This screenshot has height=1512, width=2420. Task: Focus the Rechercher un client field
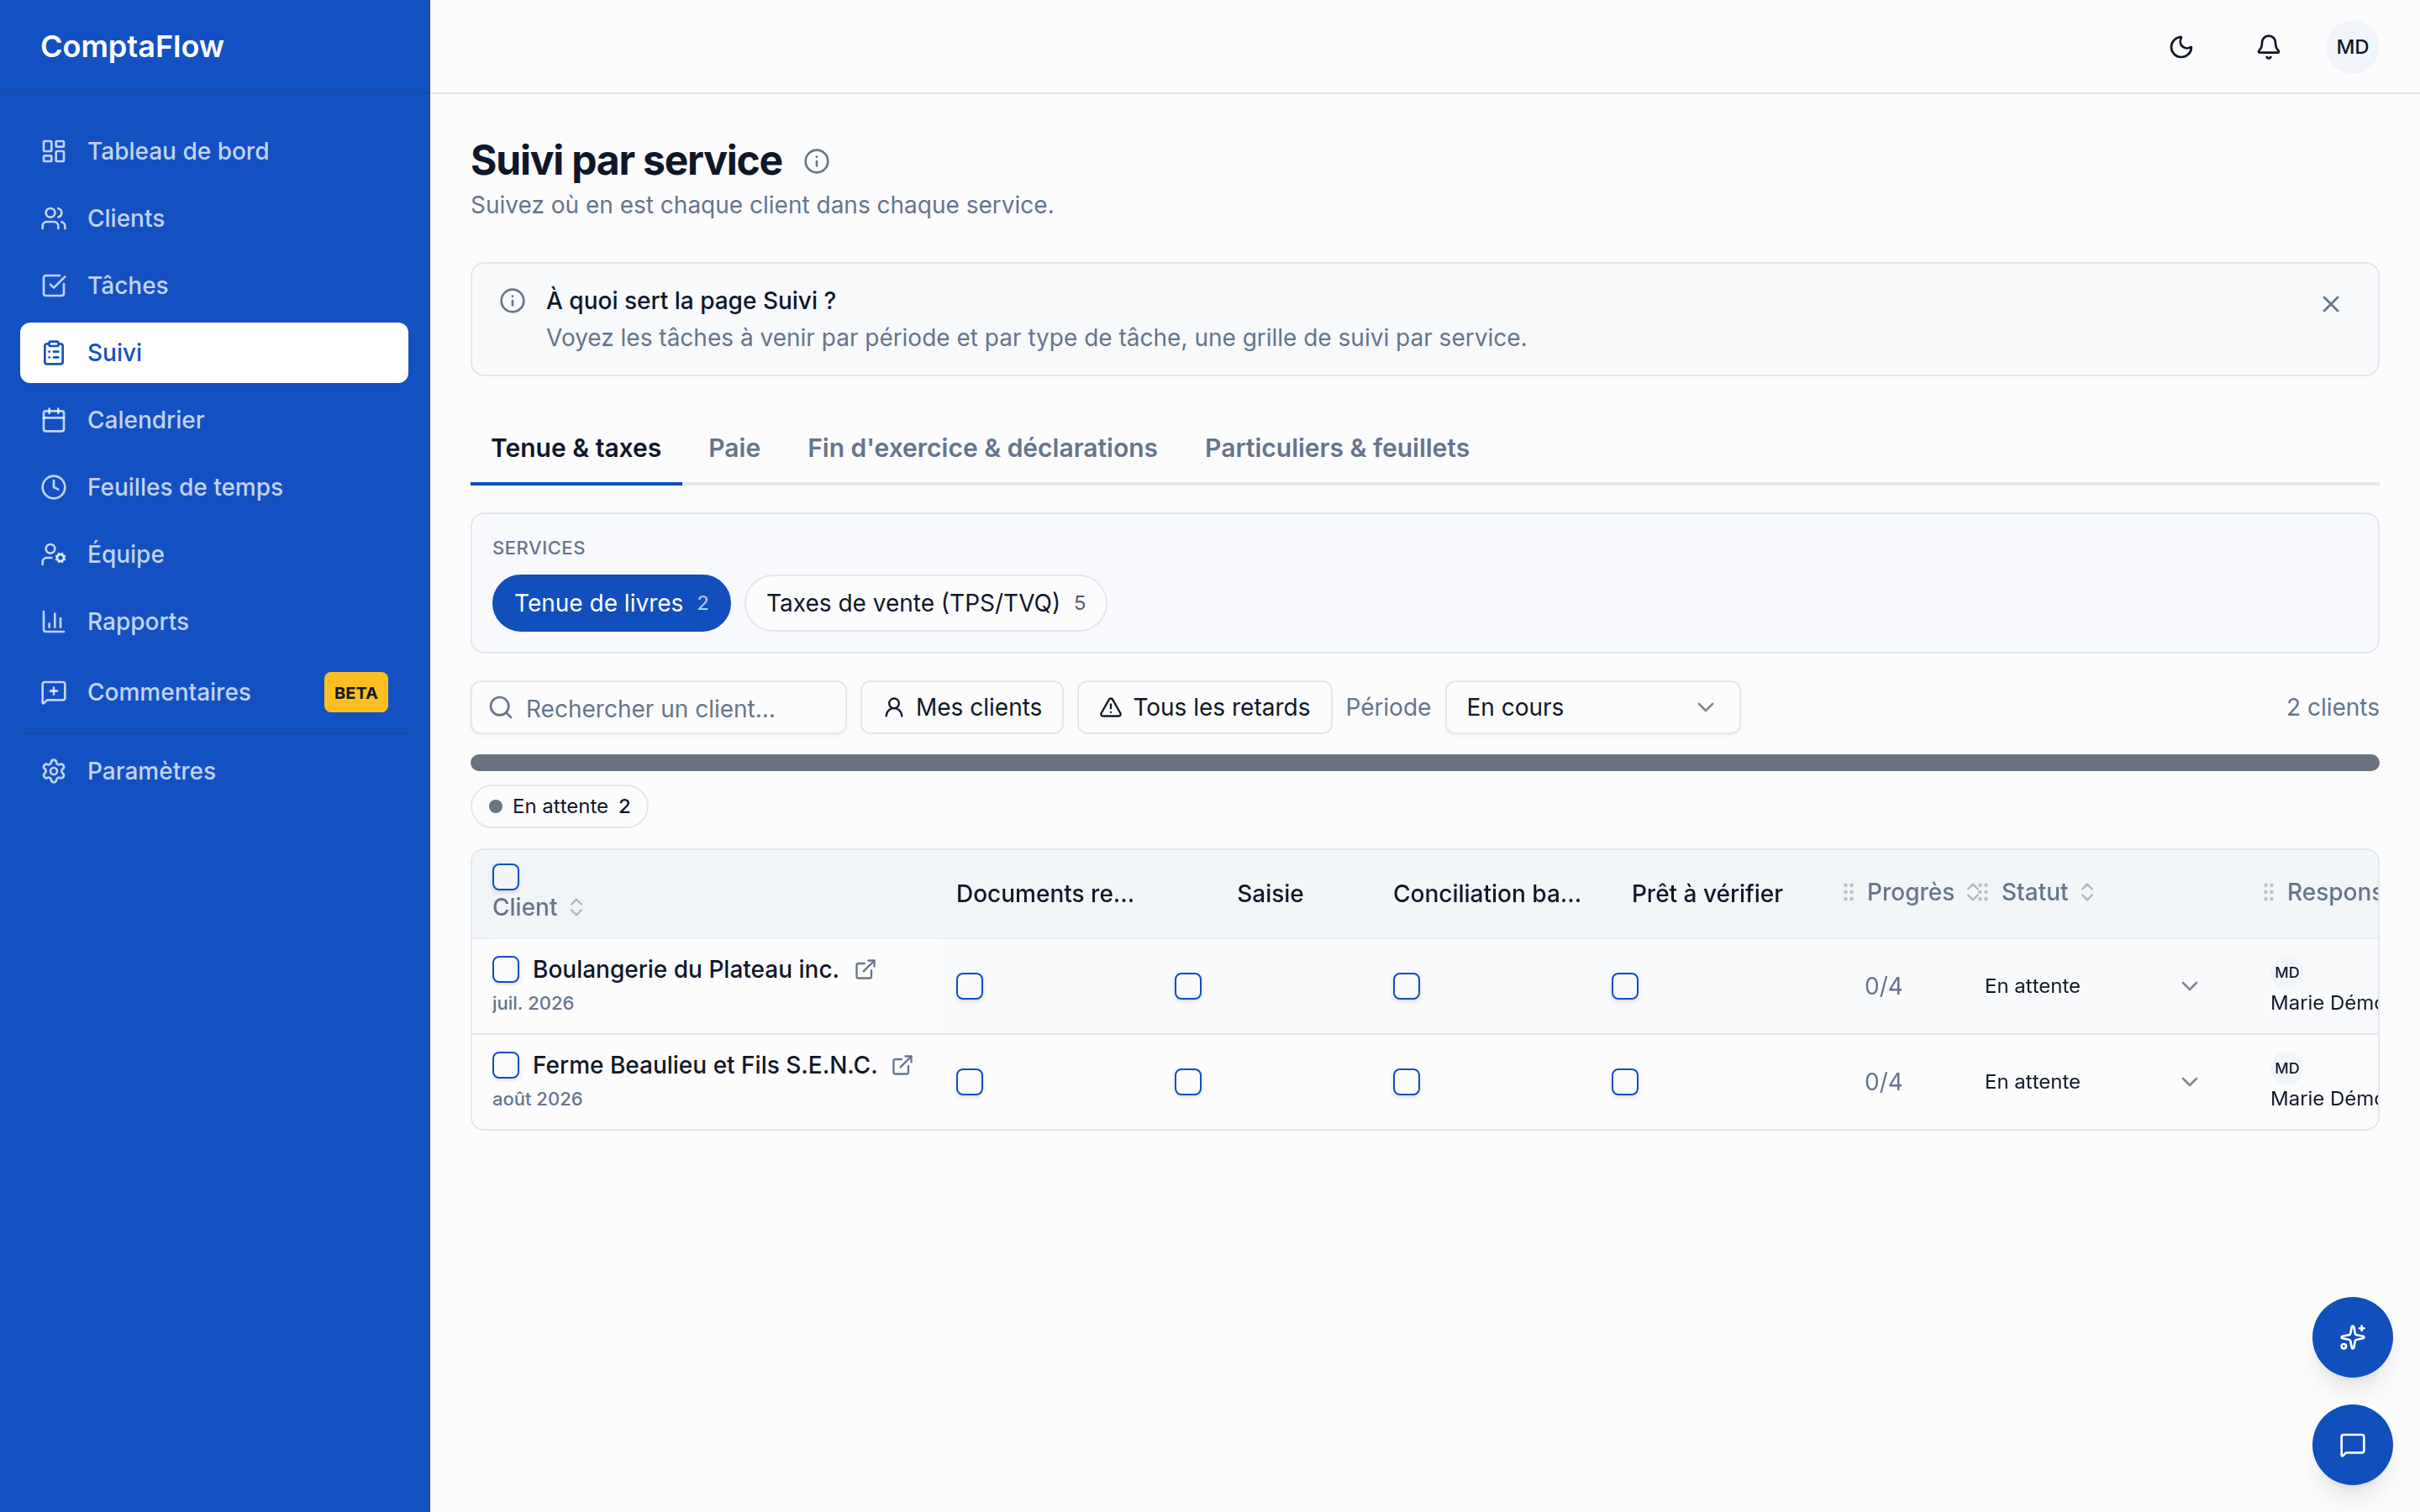pyautogui.click(x=658, y=708)
